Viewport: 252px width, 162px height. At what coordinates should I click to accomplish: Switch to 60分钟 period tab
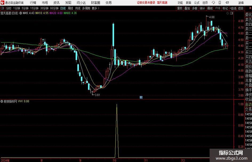(x=54, y=8)
